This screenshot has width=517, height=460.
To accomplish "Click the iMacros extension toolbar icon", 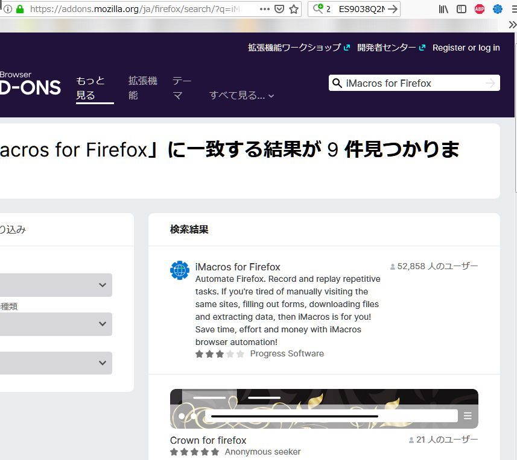I will click(498, 9).
